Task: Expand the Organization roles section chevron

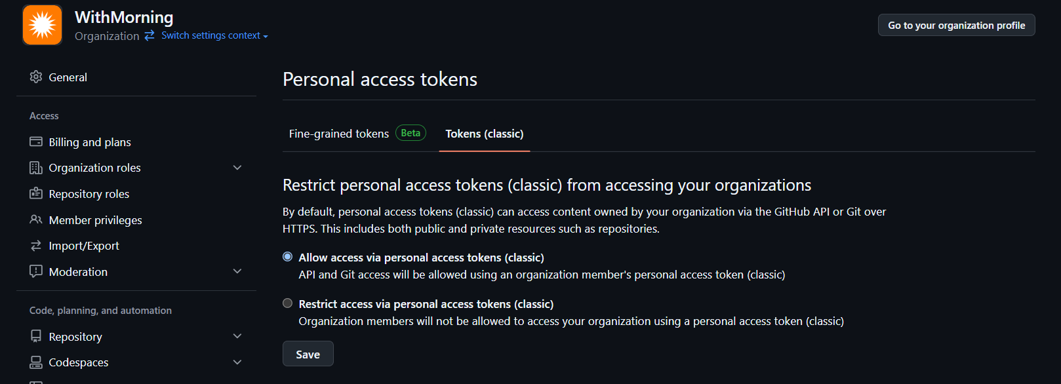Action: point(237,168)
